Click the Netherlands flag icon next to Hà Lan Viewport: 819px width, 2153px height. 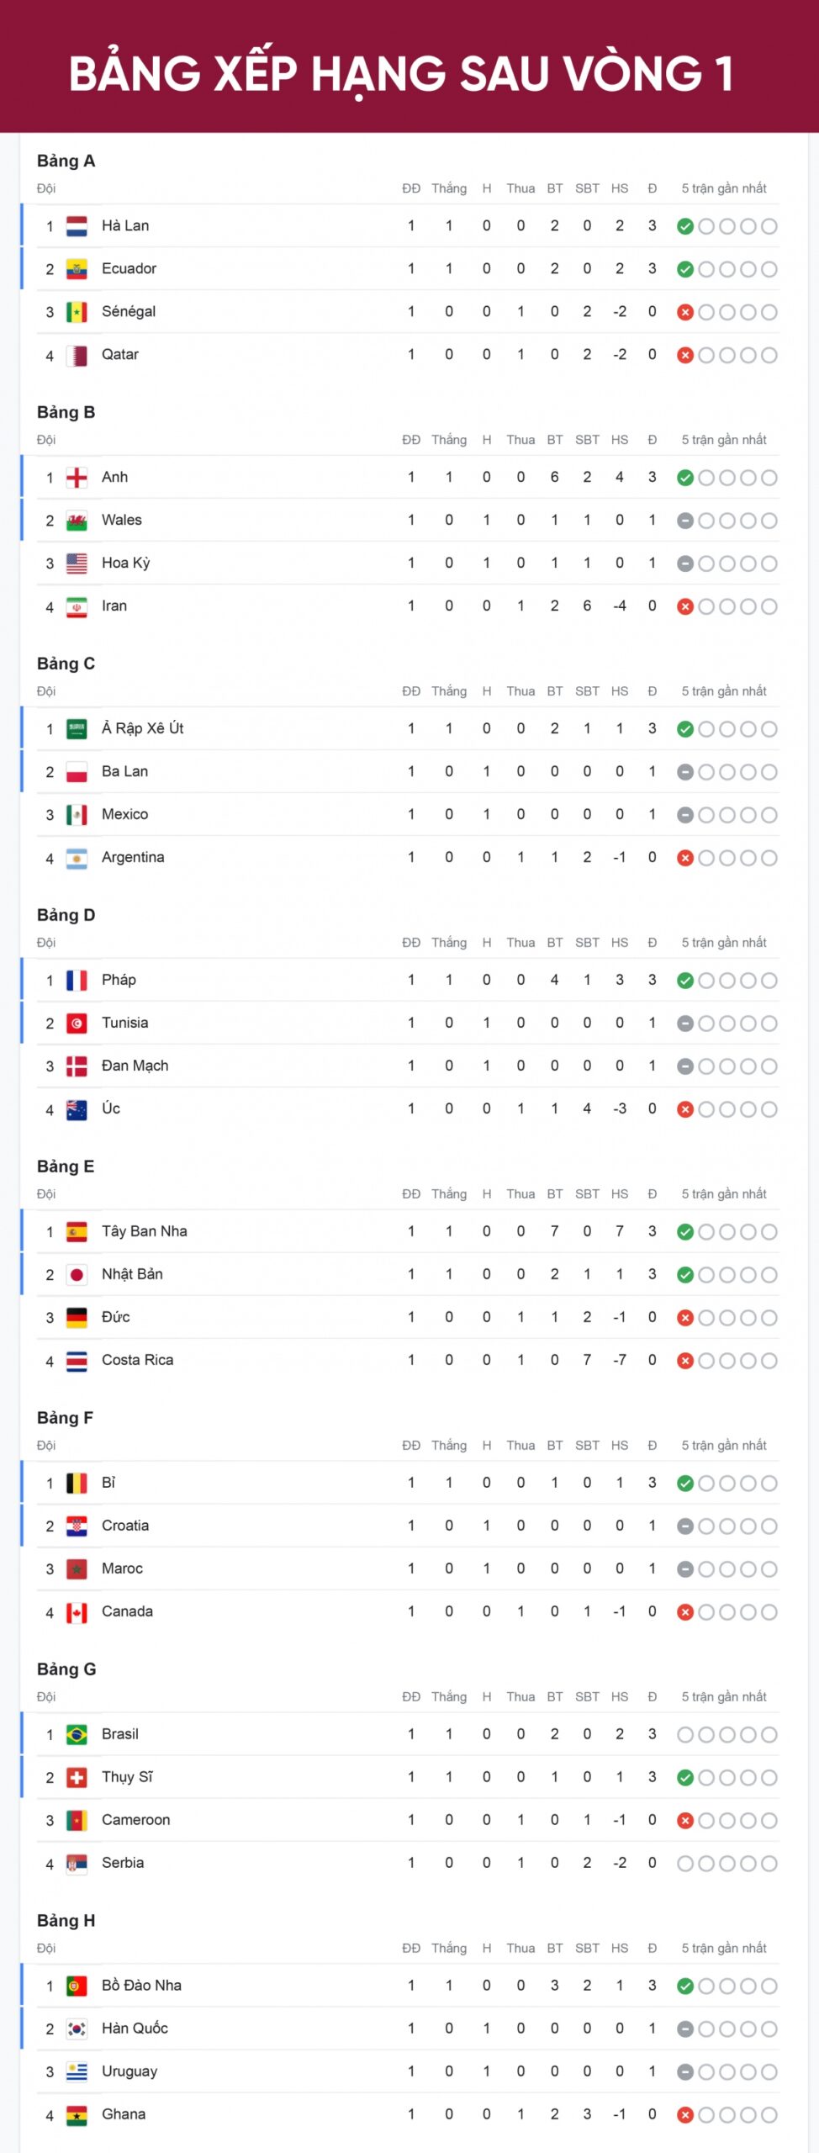pos(77,226)
